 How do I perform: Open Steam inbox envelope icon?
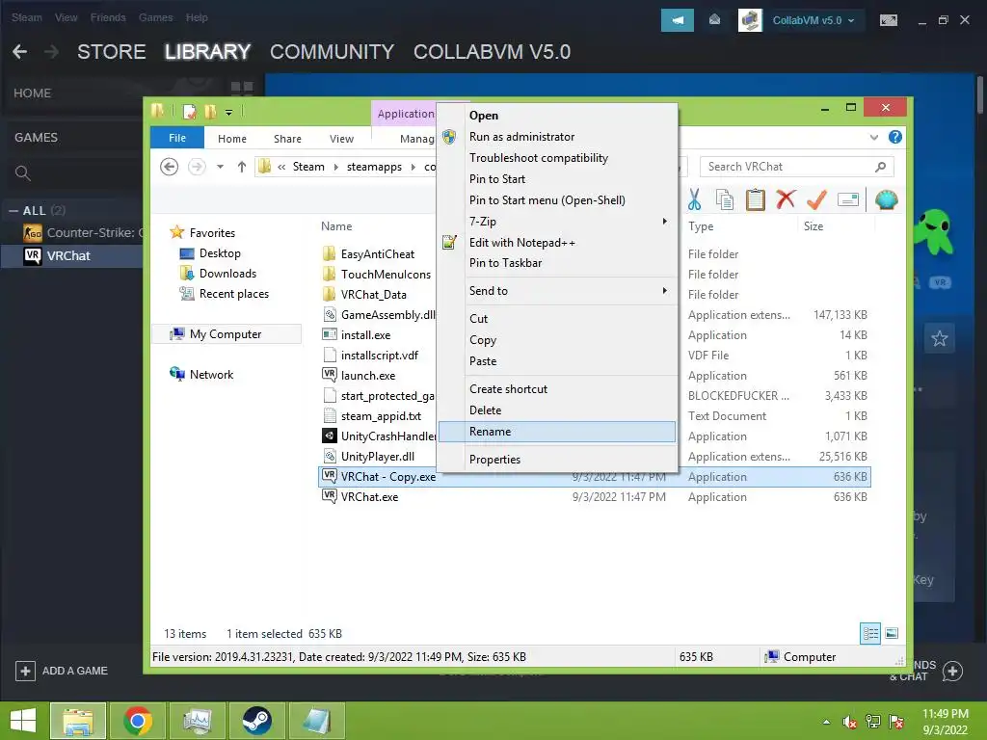tap(714, 20)
